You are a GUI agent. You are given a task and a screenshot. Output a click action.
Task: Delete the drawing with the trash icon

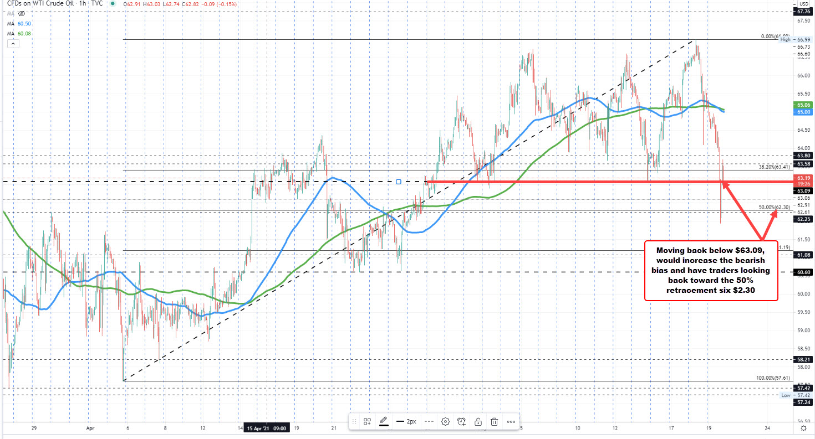[x=493, y=421]
